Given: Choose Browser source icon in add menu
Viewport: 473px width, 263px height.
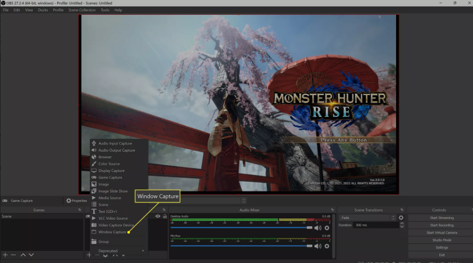Looking at the screenshot, I should point(94,157).
